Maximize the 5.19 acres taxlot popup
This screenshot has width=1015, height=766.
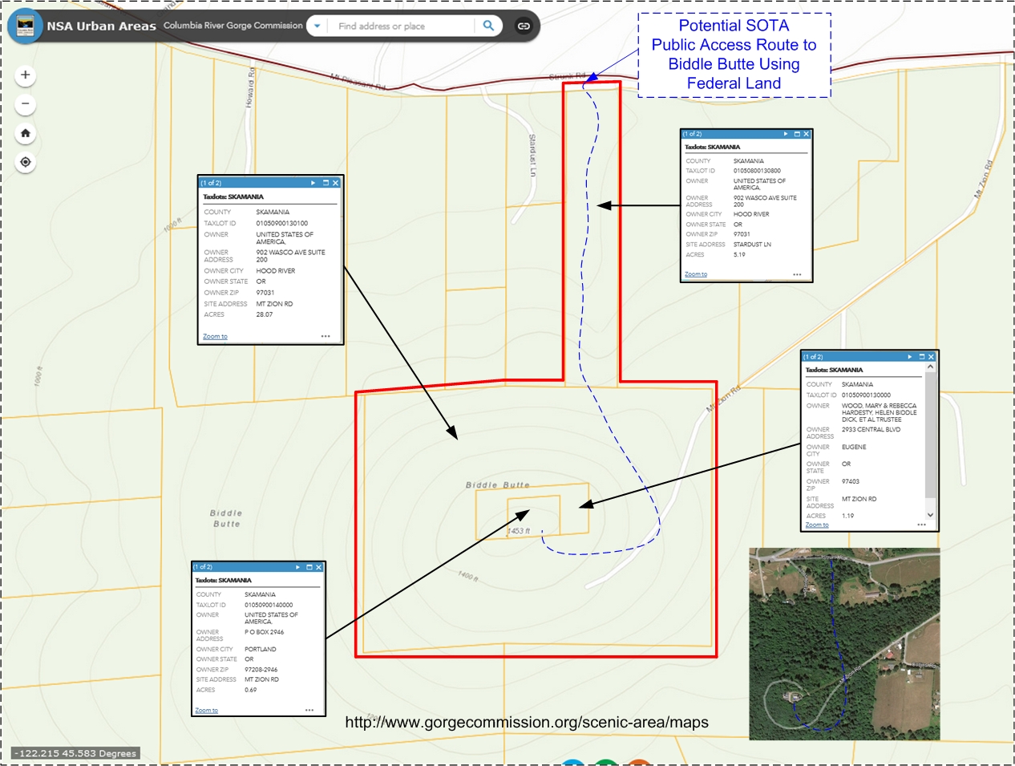point(797,134)
